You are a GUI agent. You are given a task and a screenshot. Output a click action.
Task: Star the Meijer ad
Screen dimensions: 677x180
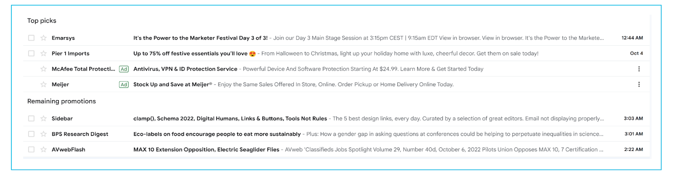[43, 85]
